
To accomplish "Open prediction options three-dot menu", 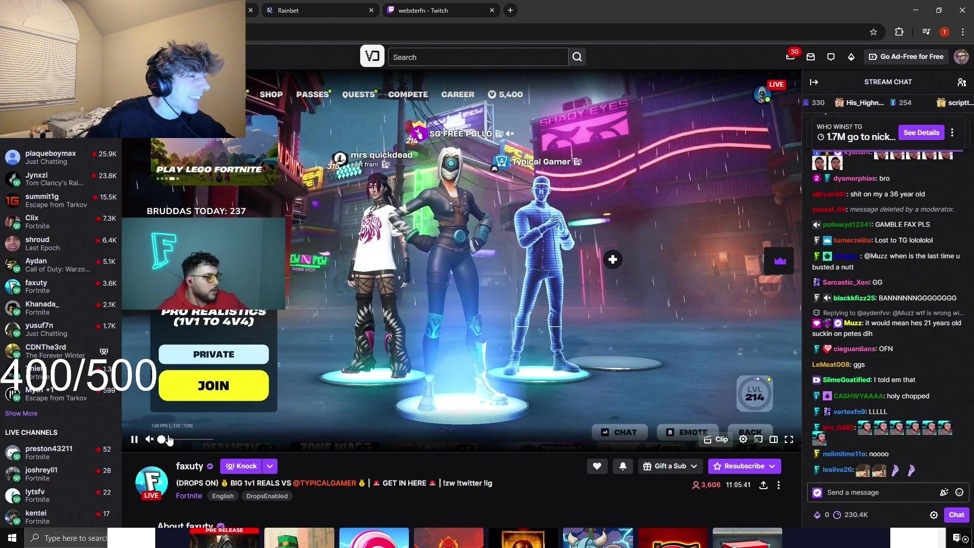I will pos(952,132).
